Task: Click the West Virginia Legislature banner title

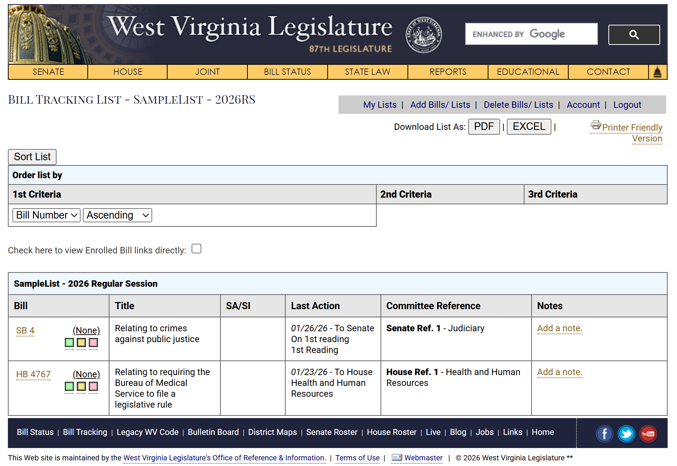Action: (x=250, y=27)
